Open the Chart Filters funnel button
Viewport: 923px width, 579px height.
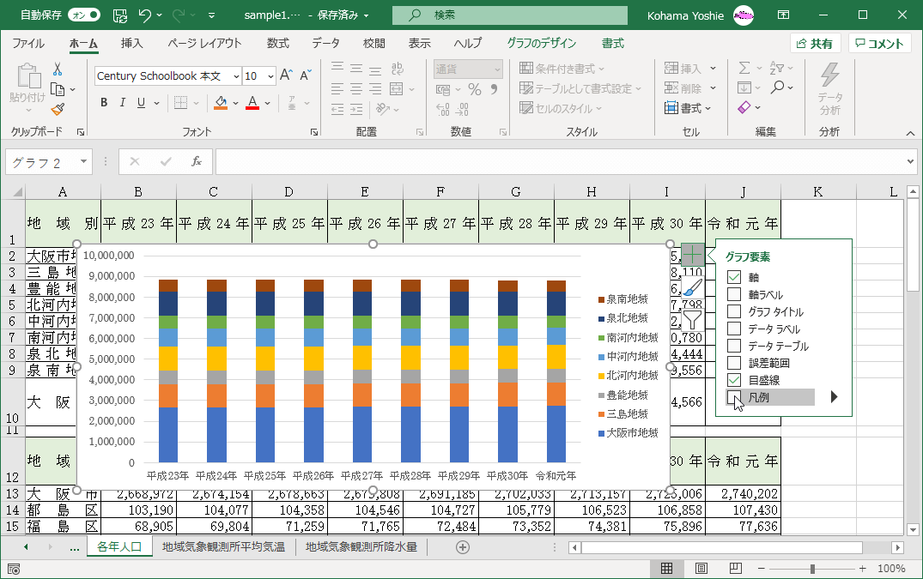693,320
